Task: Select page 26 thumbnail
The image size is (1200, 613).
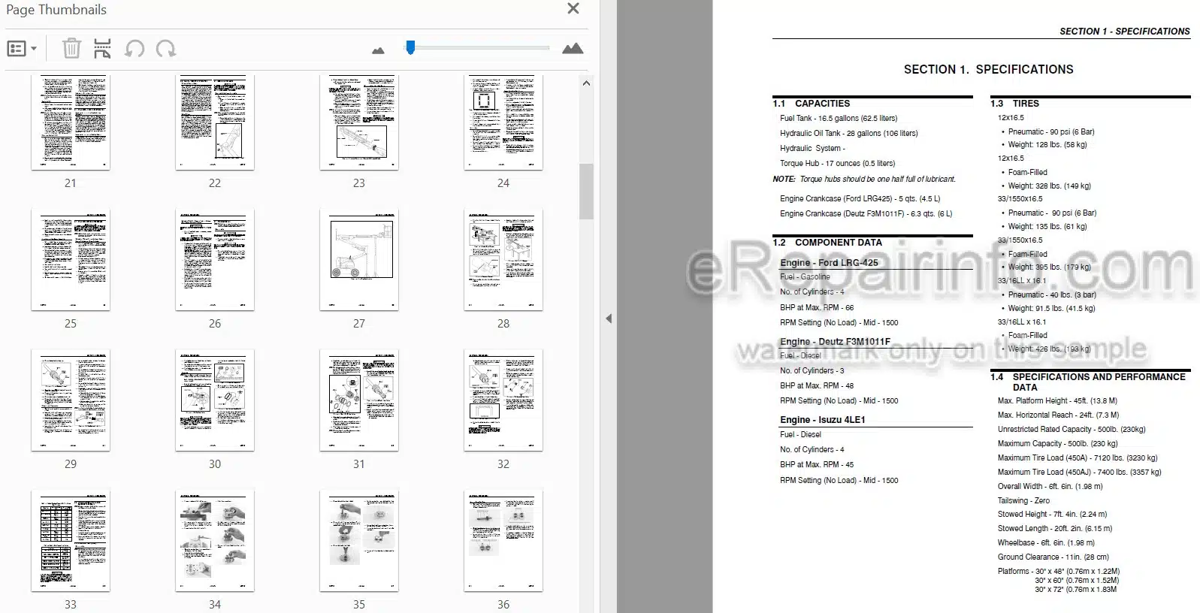Action: pyautogui.click(x=215, y=260)
